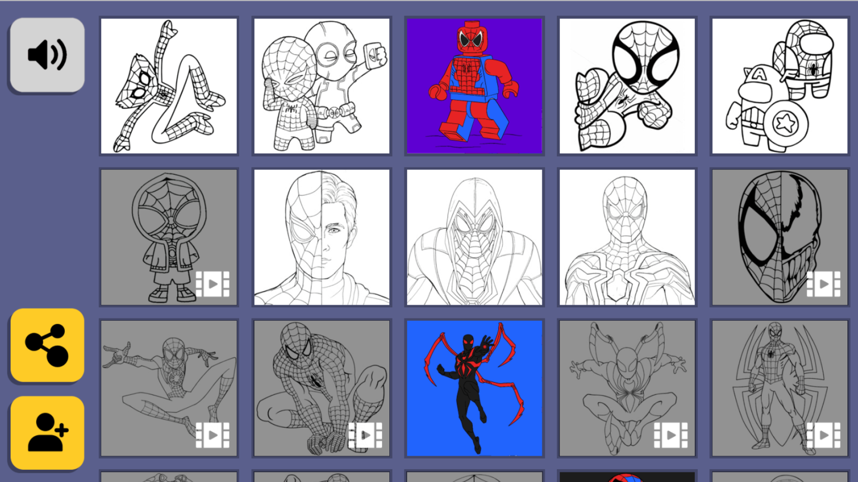Click video icon on standing Spider-Man with legs
The height and width of the screenshot is (482, 858).
823,435
